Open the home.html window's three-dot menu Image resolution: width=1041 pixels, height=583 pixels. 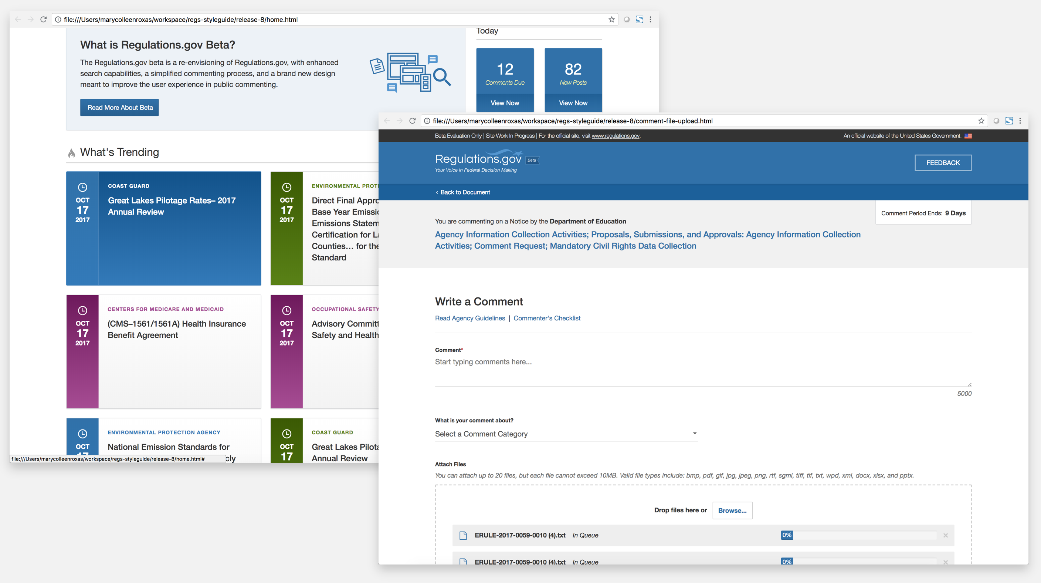point(650,19)
